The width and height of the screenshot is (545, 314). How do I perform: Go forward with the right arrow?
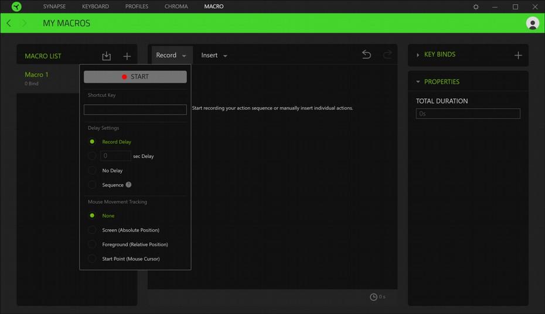coord(24,23)
